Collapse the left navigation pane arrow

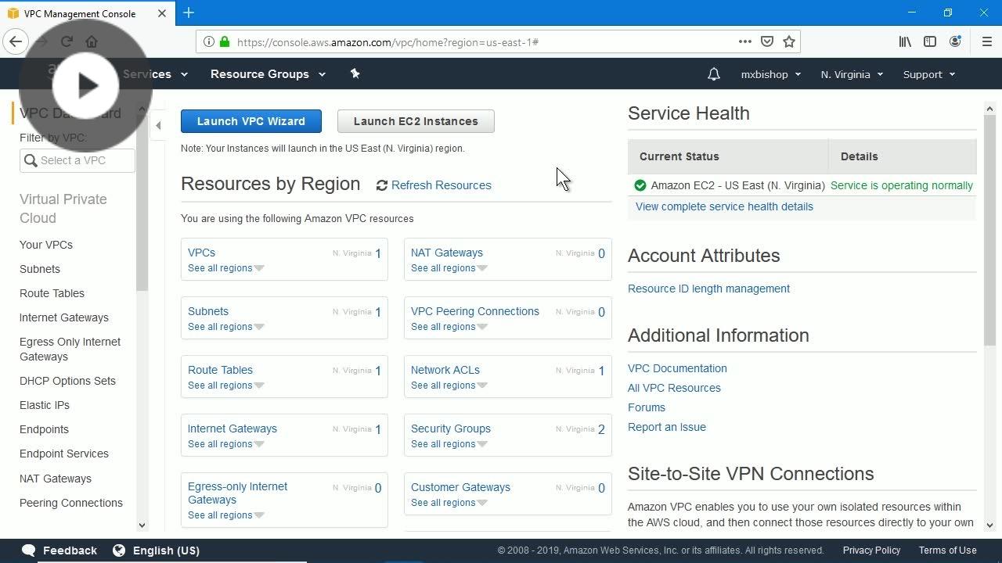tap(158, 125)
